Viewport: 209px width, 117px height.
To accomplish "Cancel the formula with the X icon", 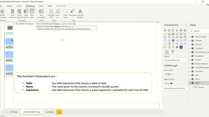I will coord(5,24).
